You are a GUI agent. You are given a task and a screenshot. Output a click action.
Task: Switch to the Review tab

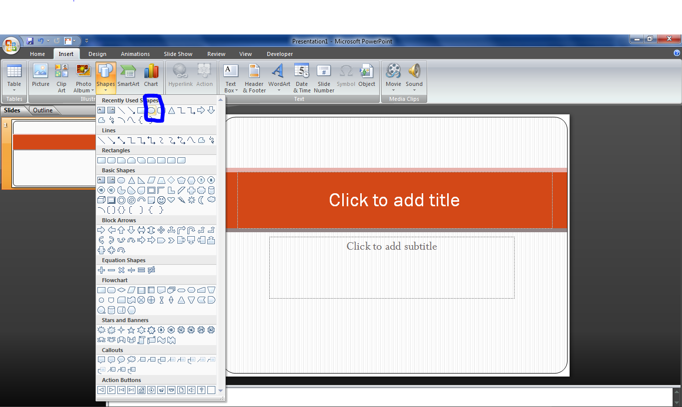(x=216, y=54)
